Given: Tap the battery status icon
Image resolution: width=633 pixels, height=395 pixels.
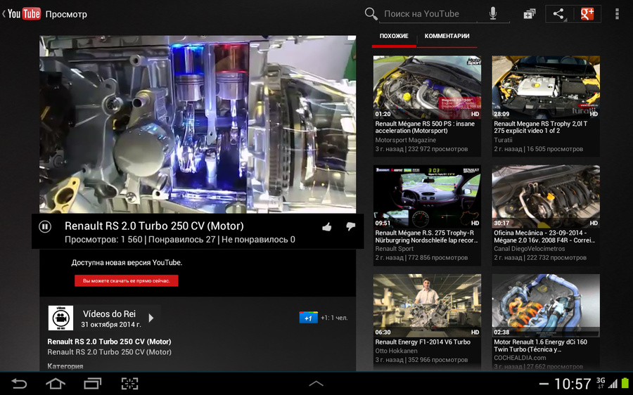Looking at the screenshot, I should 625,383.
